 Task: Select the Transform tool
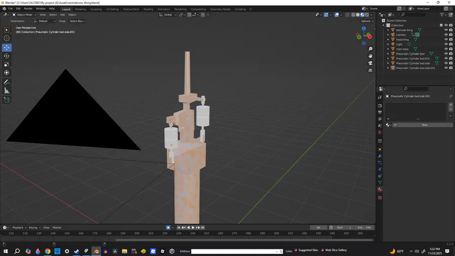7,73
